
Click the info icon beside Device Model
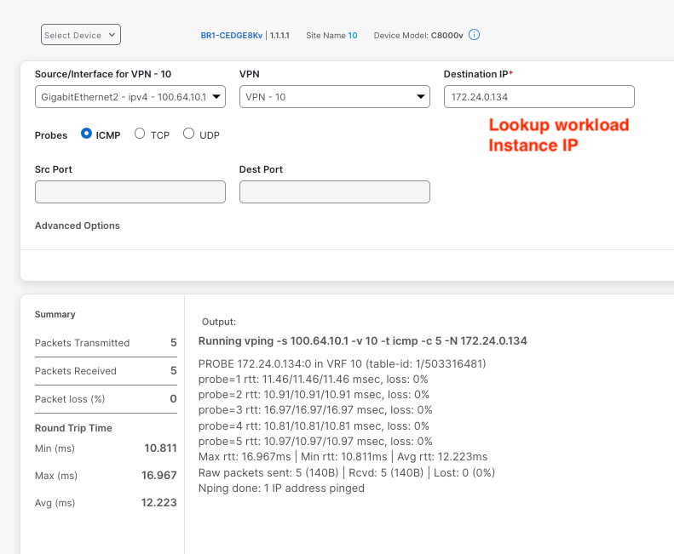[x=475, y=35]
